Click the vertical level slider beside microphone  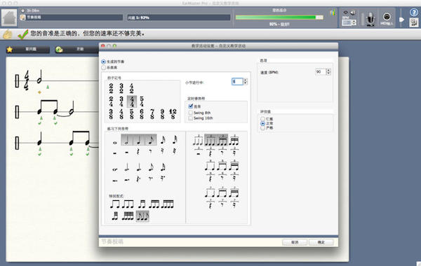[363, 19]
